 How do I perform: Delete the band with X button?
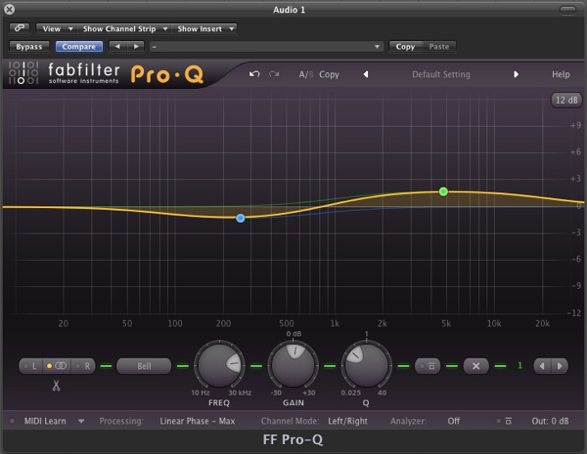tap(475, 366)
